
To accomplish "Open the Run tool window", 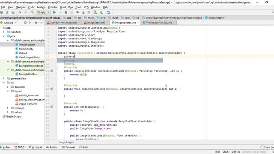I will click(x=6, y=147).
